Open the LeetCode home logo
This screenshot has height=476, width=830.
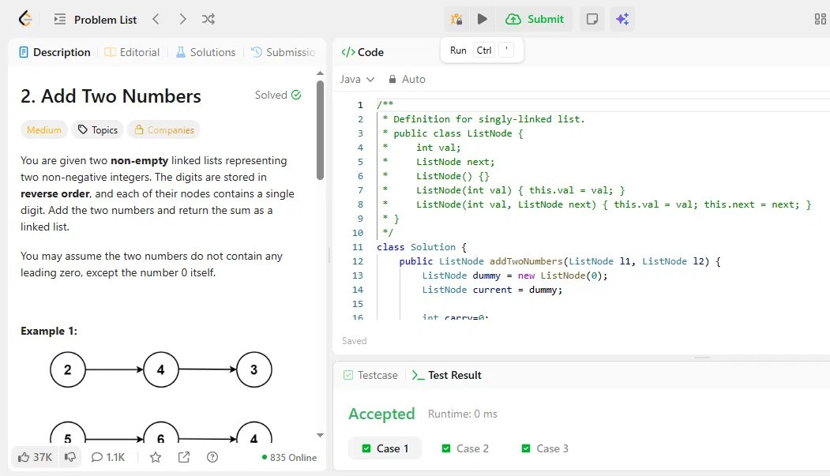point(25,19)
